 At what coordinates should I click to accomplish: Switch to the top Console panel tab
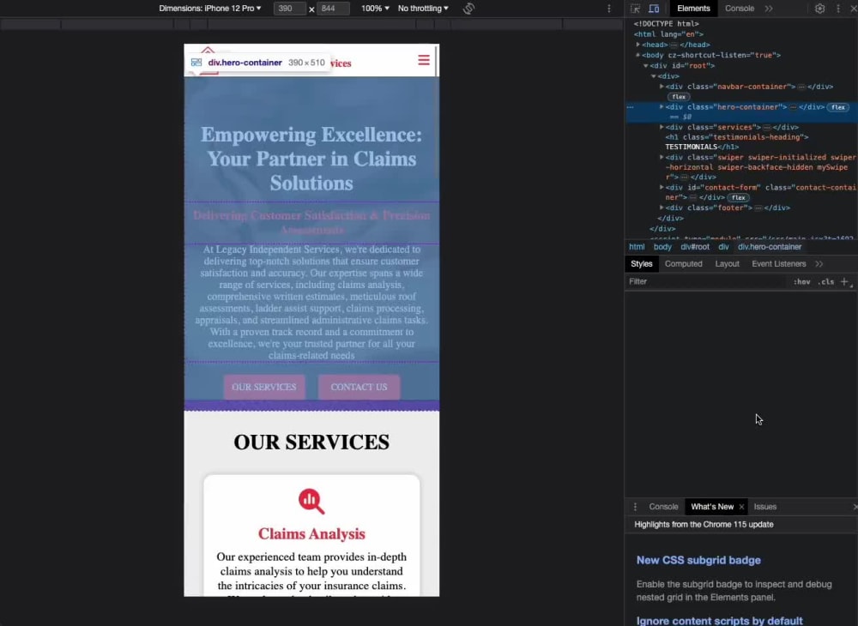[740, 9]
